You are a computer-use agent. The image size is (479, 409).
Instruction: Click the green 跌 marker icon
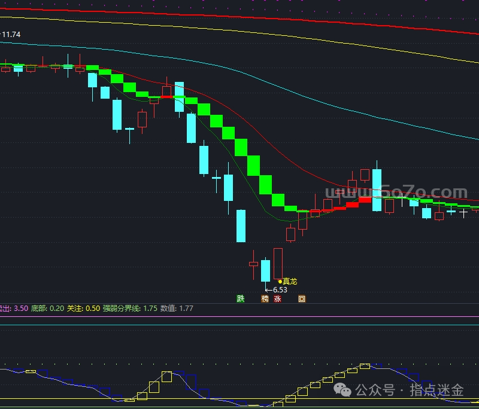[241, 298]
